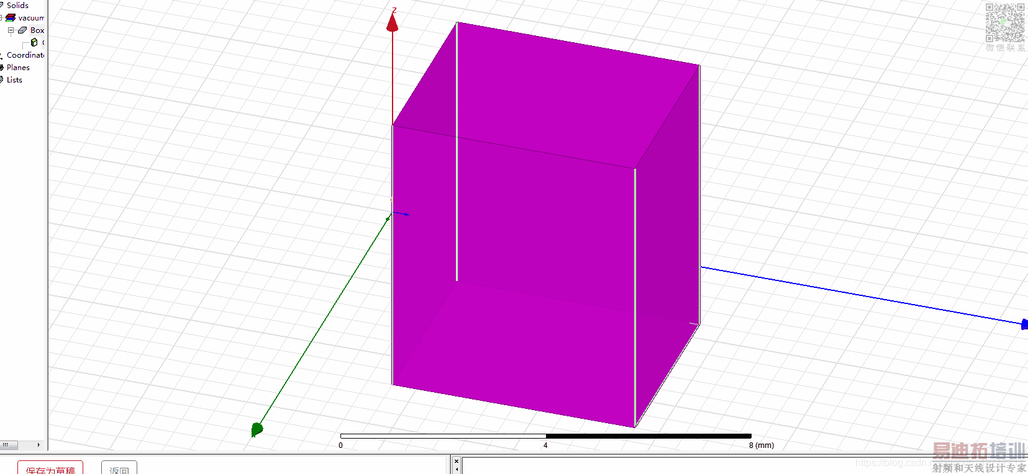Click the '8 (mm)' scale bar label

pyautogui.click(x=762, y=445)
